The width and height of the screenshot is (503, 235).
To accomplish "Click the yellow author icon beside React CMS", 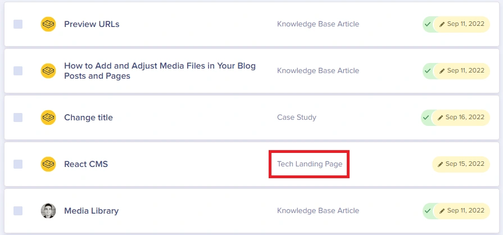I will point(48,164).
